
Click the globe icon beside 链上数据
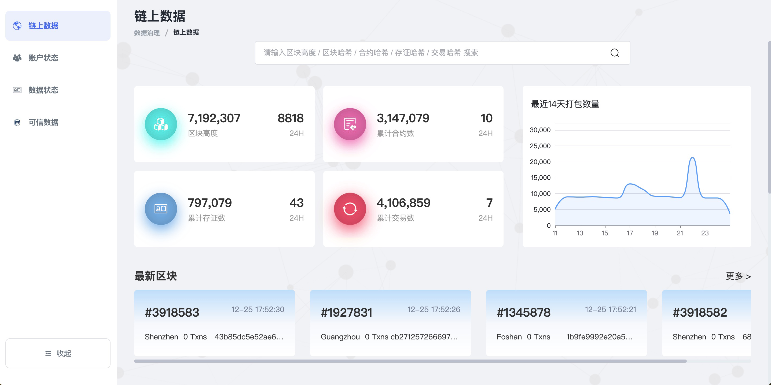click(x=17, y=26)
